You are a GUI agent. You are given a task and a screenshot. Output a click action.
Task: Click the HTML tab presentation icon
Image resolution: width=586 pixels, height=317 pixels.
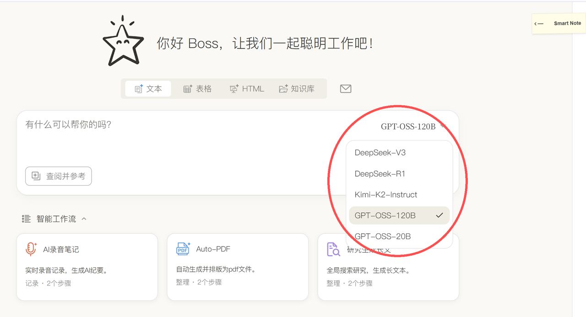[234, 89]
